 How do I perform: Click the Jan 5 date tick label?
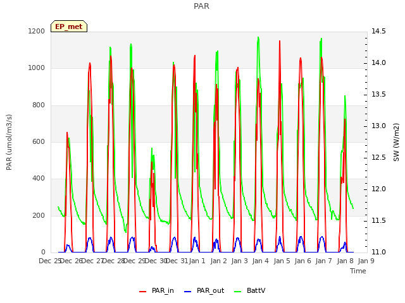[x=282, y=261]
